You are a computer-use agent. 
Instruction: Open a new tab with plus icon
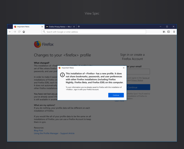[x=79, y=26]
